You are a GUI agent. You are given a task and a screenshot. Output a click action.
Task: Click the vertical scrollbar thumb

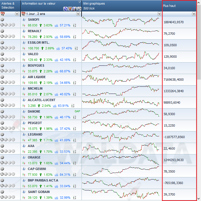coord(199,42)
